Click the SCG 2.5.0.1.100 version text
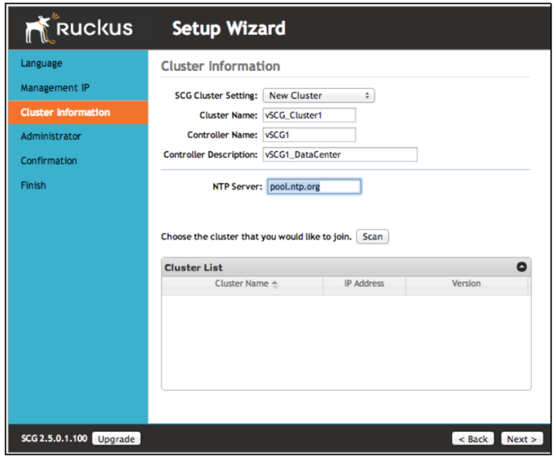The image size is (556, 458). (x=54, y=439)
